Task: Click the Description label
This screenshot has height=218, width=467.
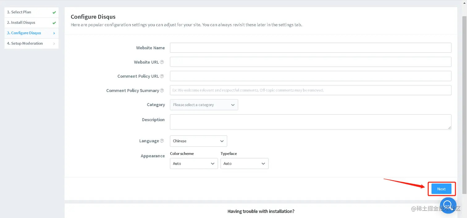Action: tap(153, 120)
